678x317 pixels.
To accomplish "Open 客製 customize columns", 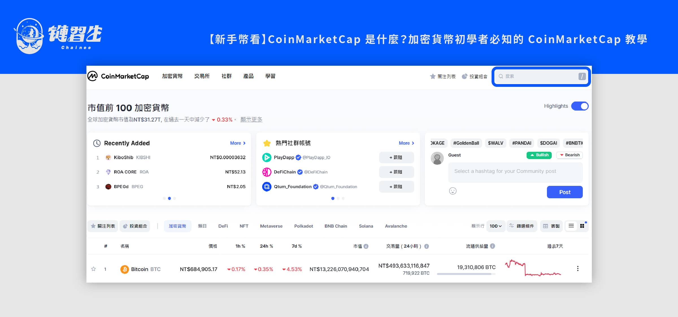I will pyautogui.click(x=551, y=226).
